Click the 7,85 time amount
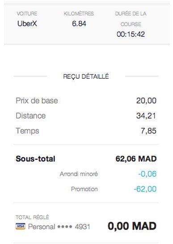 pos(148,131)
